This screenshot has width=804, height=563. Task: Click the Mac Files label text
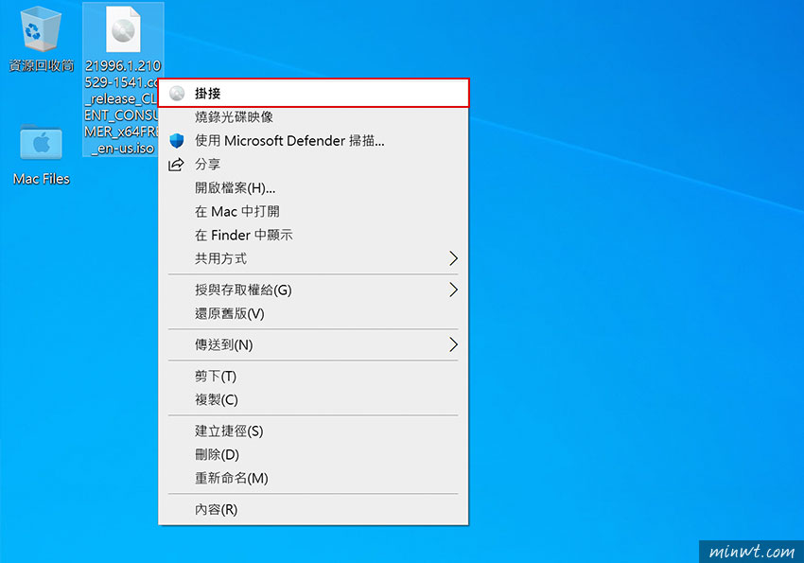tap(41, 179)
